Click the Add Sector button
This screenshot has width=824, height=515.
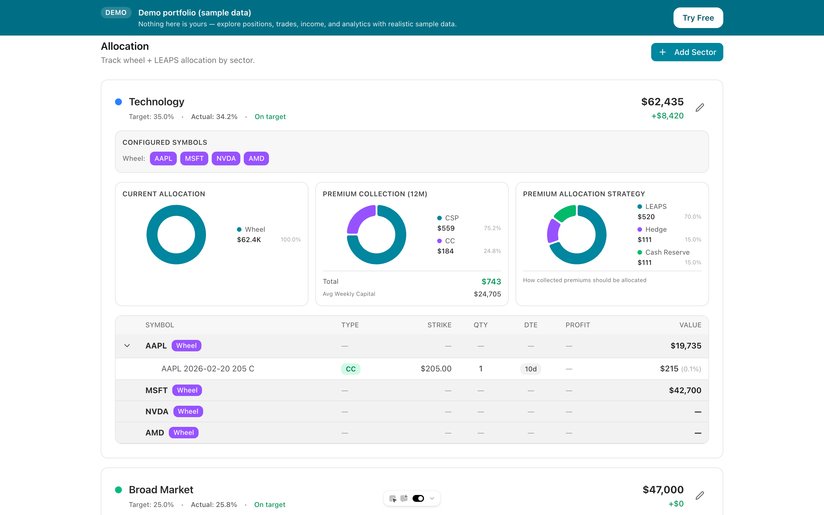point(687,52)
